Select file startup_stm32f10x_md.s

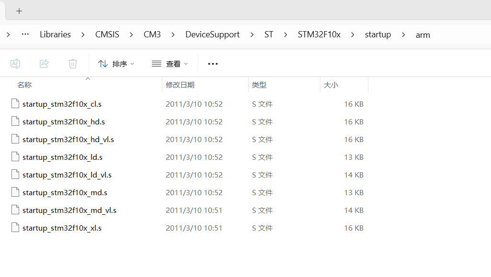[x=65, y=193]
